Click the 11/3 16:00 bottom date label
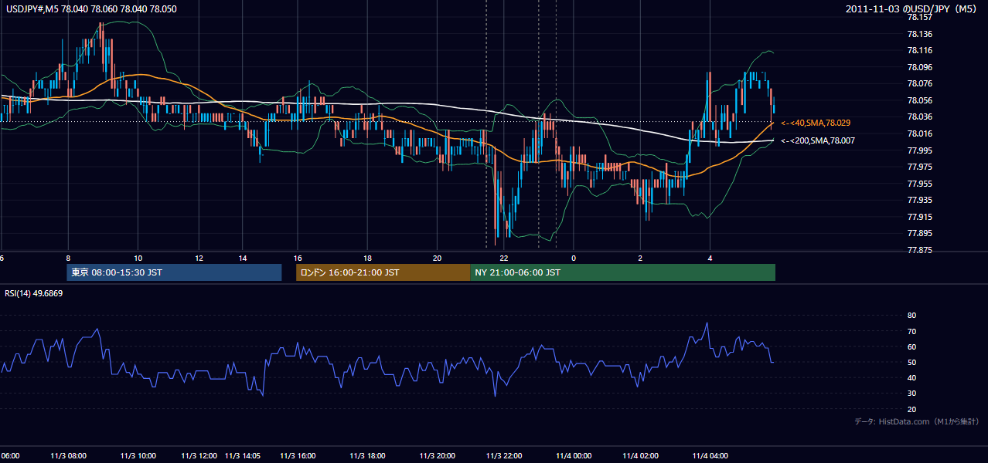988x463 pixels. [299, 456]
